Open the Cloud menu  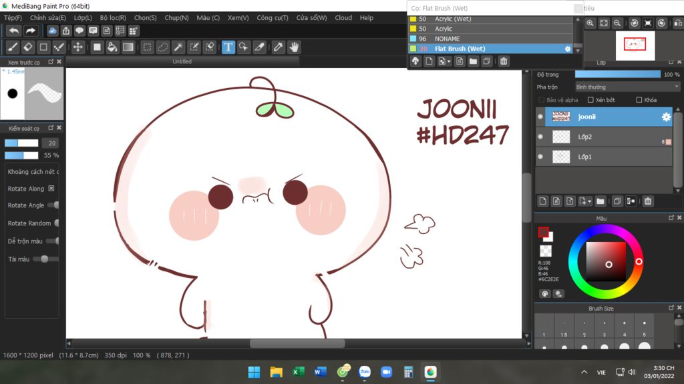(x=343, y=18)
